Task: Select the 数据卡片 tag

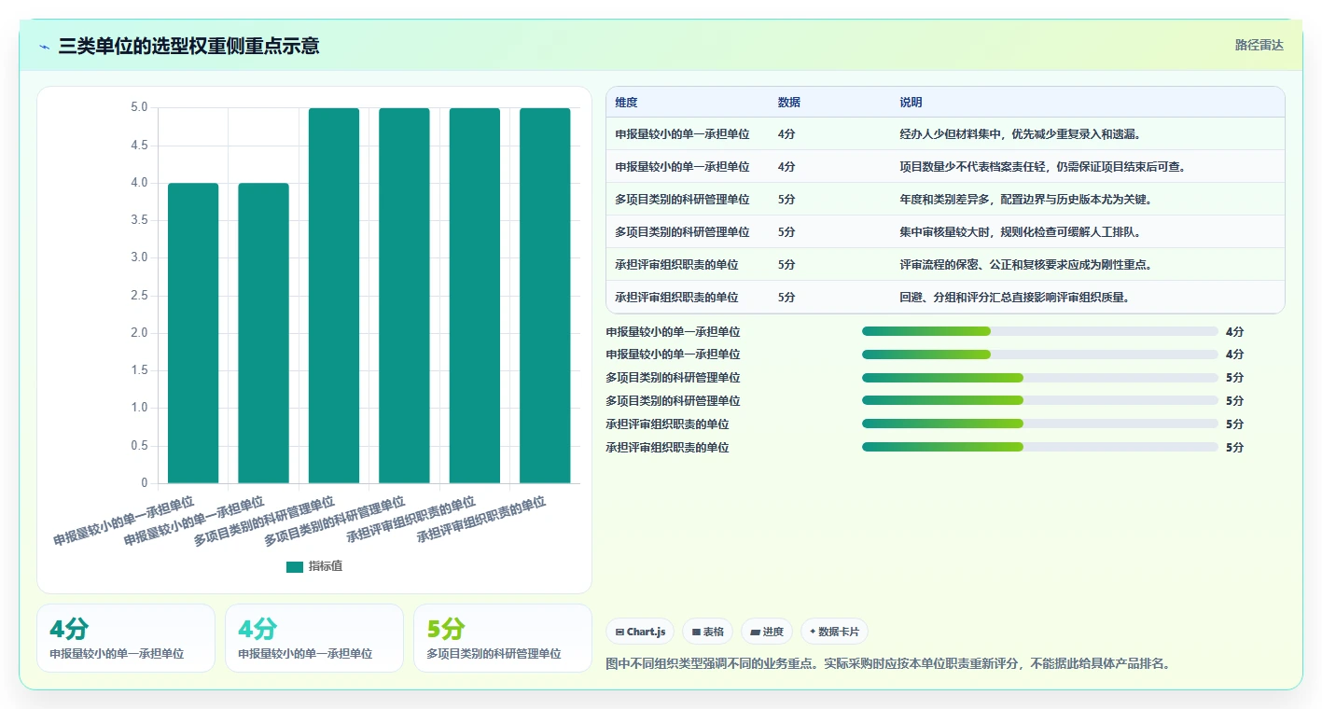Action: point(834,632)
